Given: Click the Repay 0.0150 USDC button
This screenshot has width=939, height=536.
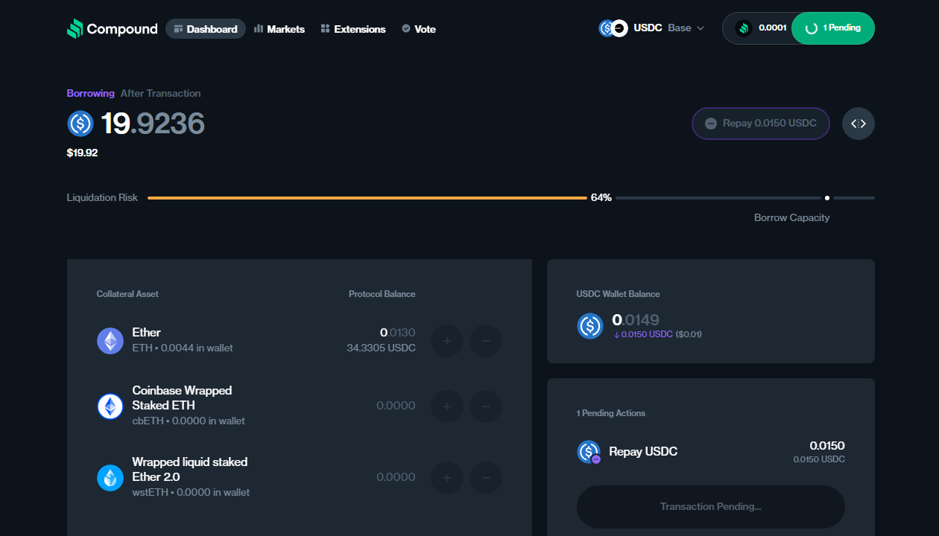Looking at the screenshot, I should (x=761, y=124).
